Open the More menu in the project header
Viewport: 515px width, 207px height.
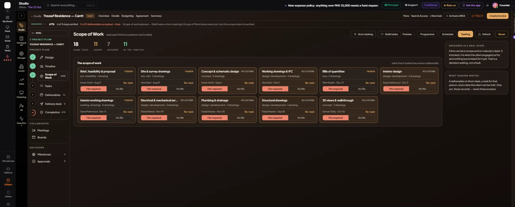coord(406,16)
